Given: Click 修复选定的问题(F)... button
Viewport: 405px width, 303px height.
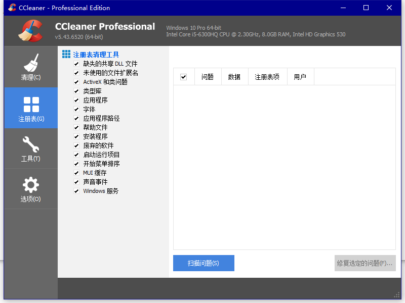Looking at the screenshot, I should (x=365, y=263).
